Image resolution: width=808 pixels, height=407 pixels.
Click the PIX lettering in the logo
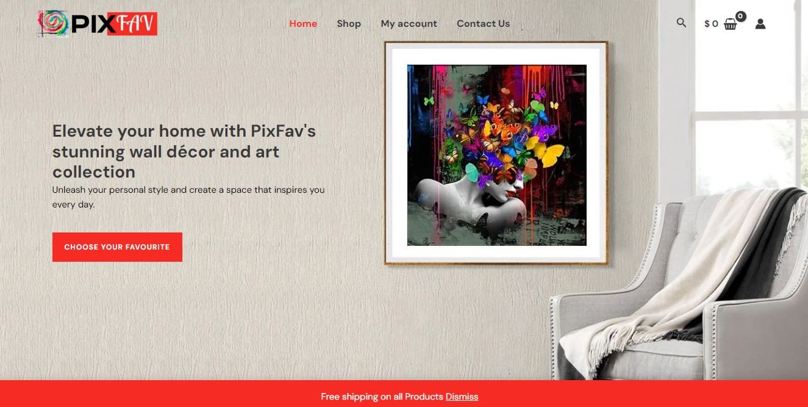pos(89,24)
